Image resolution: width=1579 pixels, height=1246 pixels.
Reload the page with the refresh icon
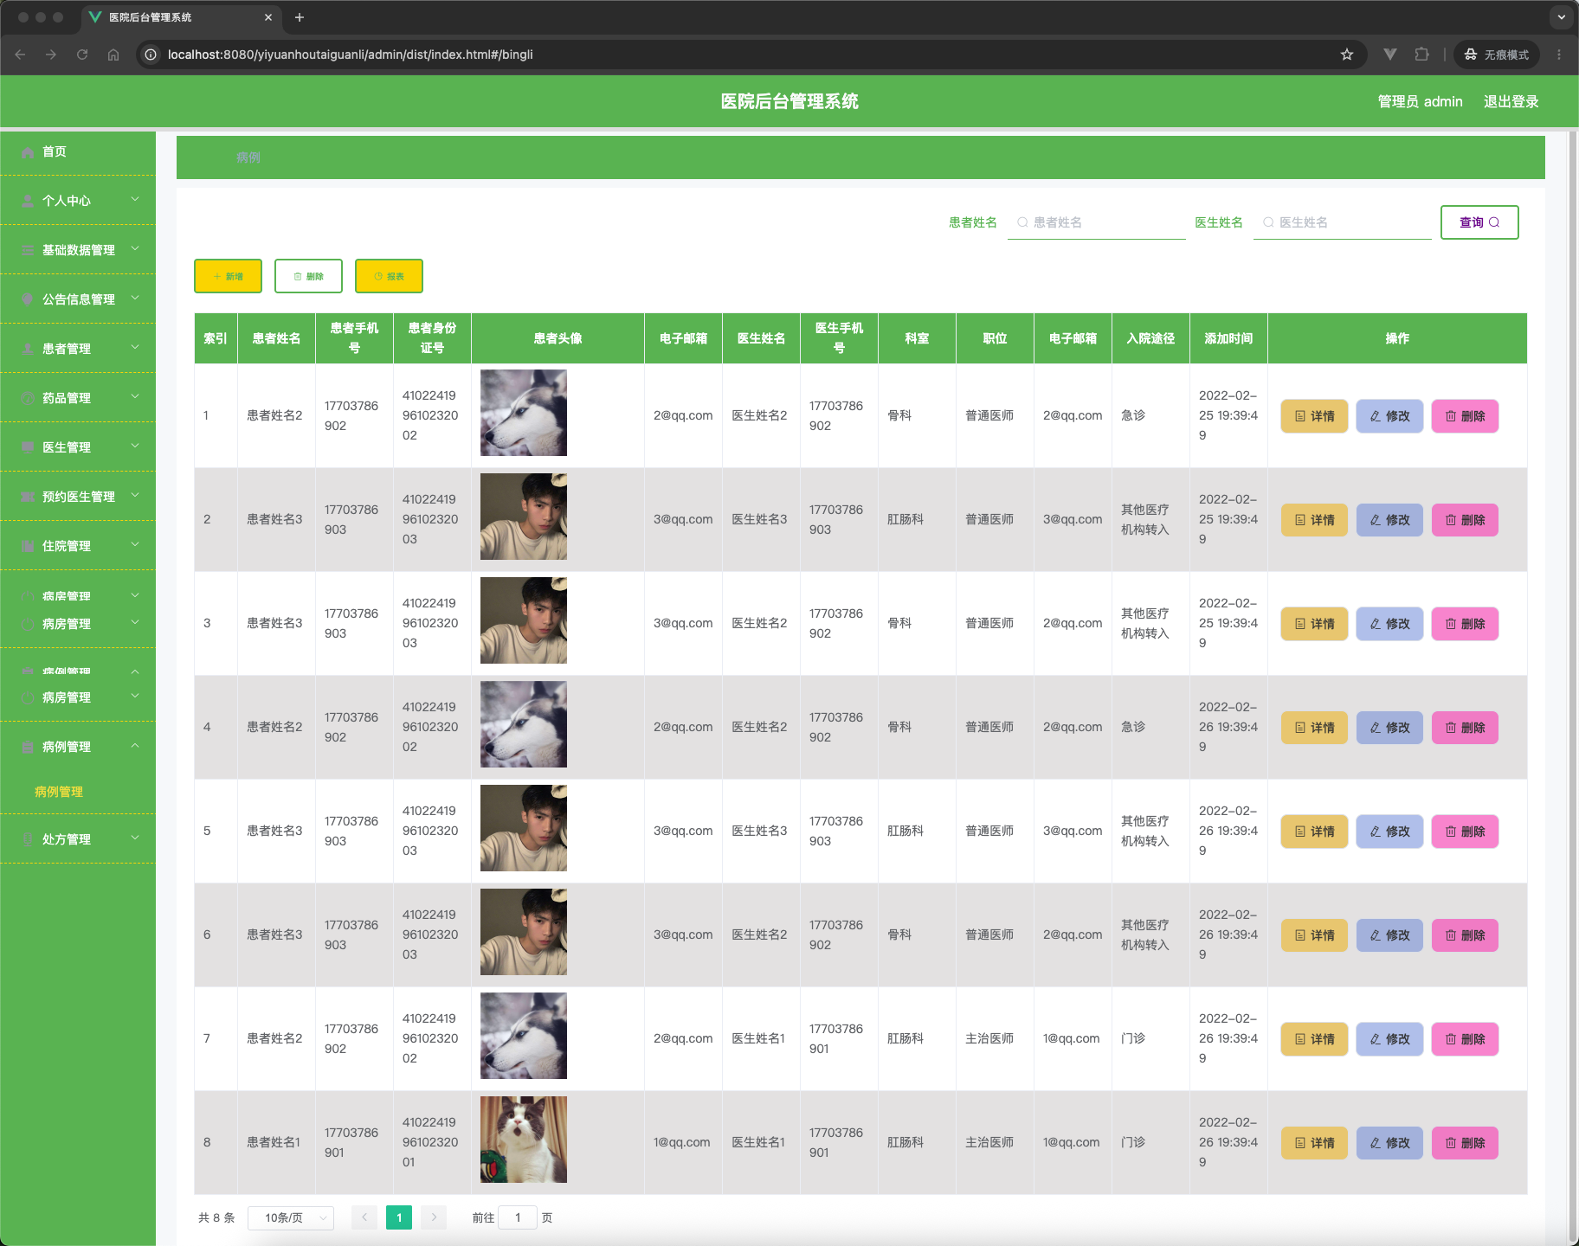[82, 55]
